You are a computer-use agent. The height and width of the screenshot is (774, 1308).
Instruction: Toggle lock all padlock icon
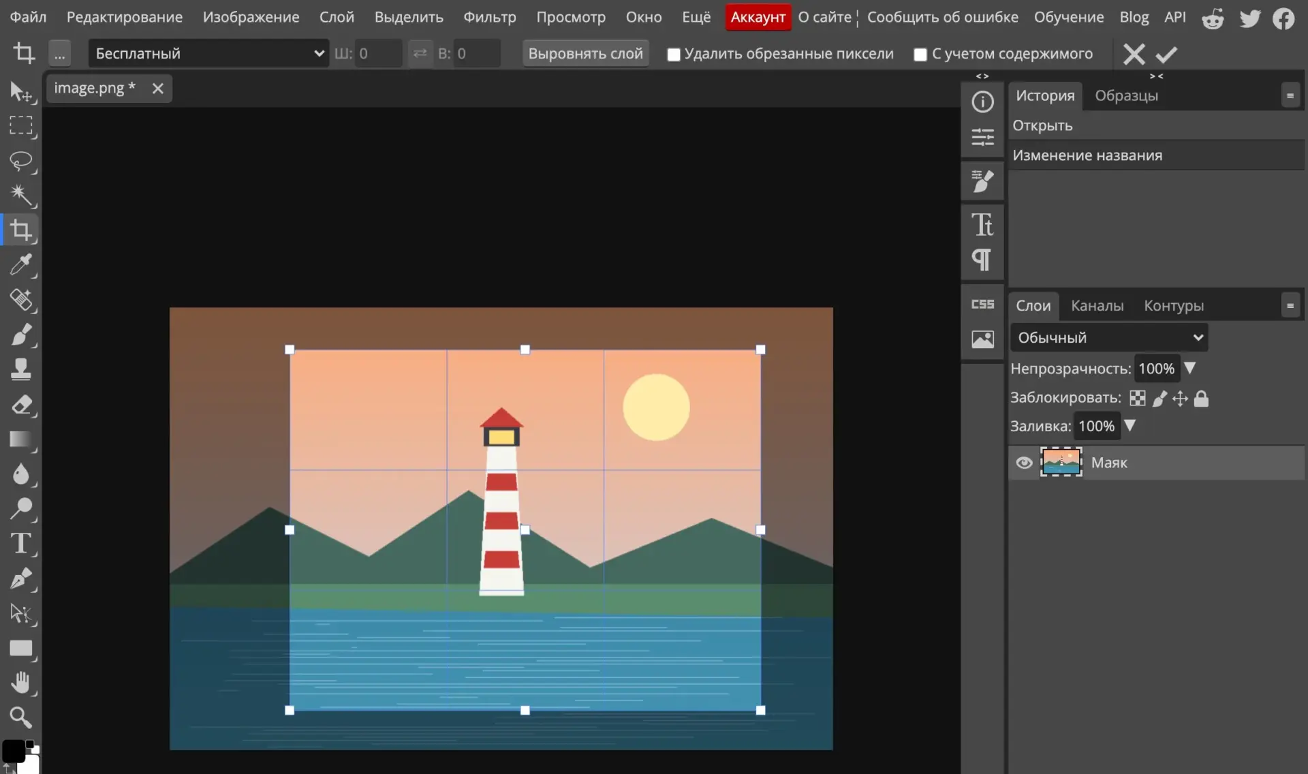point(1202,398)
